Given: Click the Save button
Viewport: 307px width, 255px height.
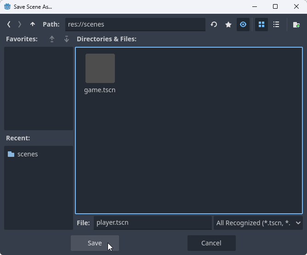Looking at the screenshot, I should click(95, 243).
